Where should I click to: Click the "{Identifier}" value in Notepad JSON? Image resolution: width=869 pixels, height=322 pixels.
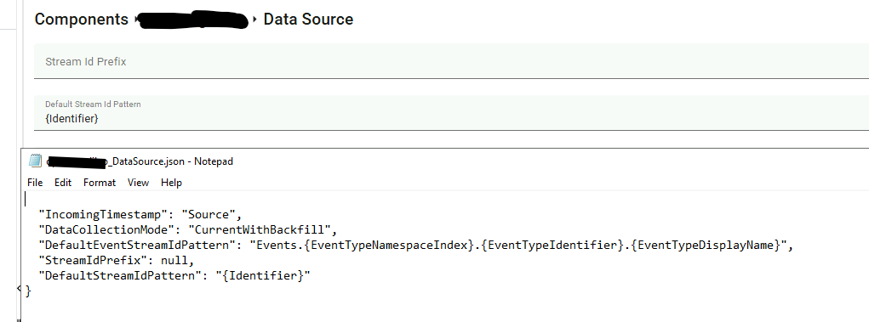click(x=263, y=275)
